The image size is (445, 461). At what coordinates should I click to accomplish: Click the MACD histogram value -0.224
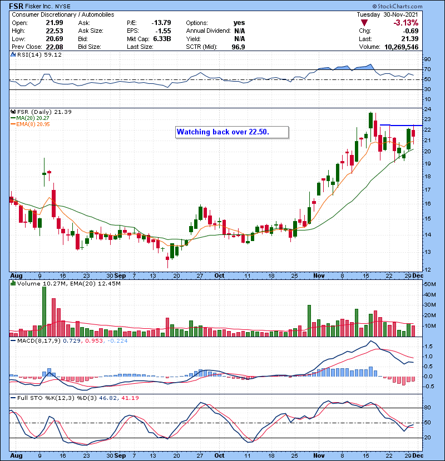click(118, 340)
